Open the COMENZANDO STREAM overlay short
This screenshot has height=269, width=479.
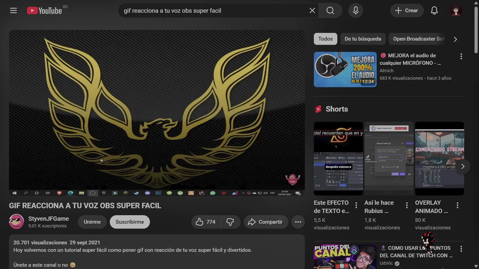coord(439,158)
